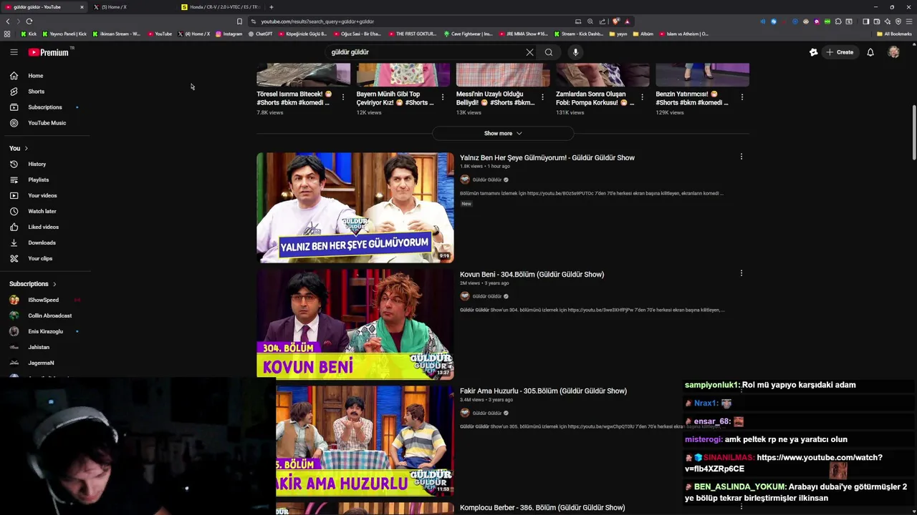Switch to the (5) Home / X tab
This screenshot has width=917, height=515.
(133, 7)
